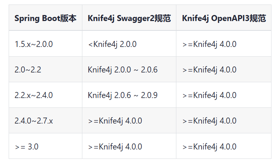Select the 1.5.x~2.0.0 Spring Boot cell

pyautogui.click(x=34, y=44)
